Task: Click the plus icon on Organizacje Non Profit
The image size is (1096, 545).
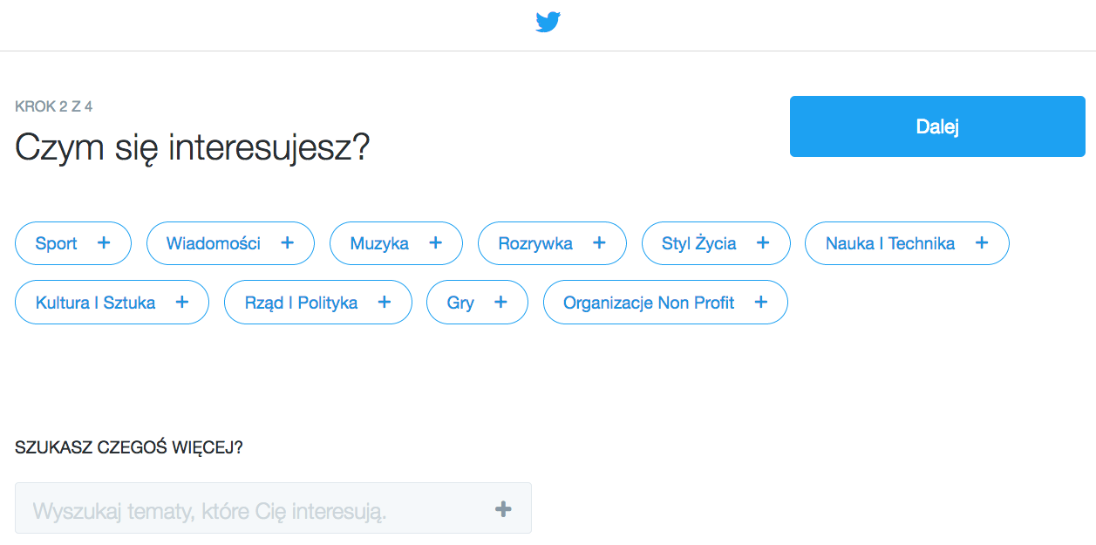Action: click(x=760, y=303)
